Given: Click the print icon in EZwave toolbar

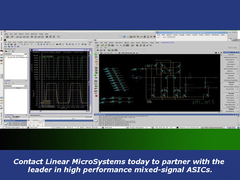Looking at the screenshot, I should tap(15, 44).
